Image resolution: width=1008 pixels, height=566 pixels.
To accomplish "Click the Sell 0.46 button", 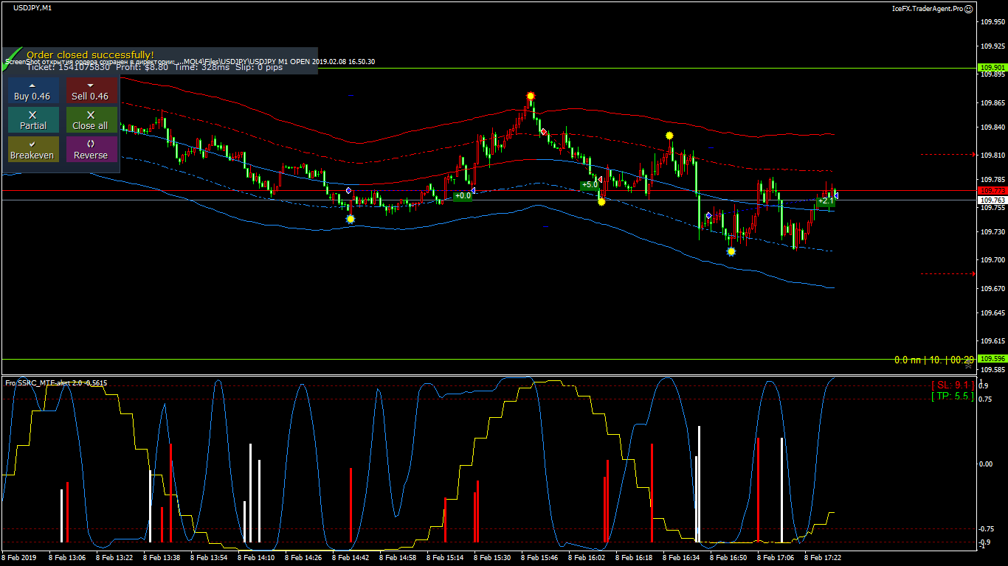I will pyautogui.click(x=91, y=91).
